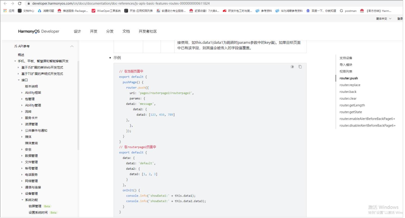This screenshot has height=218, width=405.
Task: Expand the 文件管理 node
Action: pos(22,162)
